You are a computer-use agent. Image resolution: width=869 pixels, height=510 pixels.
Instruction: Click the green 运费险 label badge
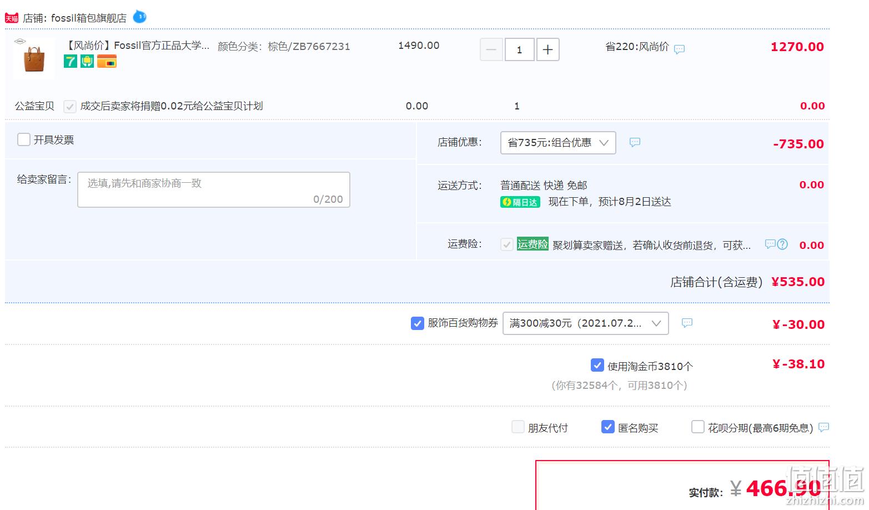533,244
